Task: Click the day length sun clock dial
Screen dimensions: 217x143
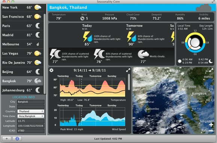Action: click(195, 43)
